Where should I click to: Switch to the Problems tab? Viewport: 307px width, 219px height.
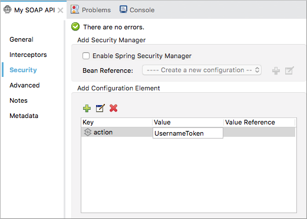pyautogui.click(x=91, y=10)
